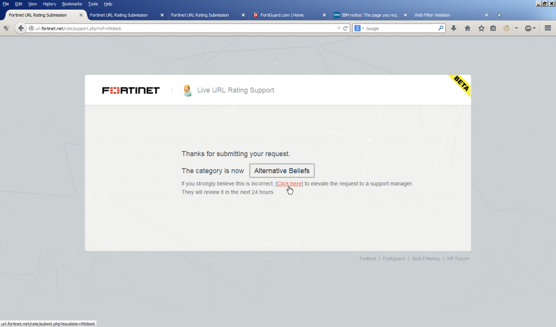
Task: Open the Google search engine dropdown
Action: pyautogui.click(x=359, y=28)
